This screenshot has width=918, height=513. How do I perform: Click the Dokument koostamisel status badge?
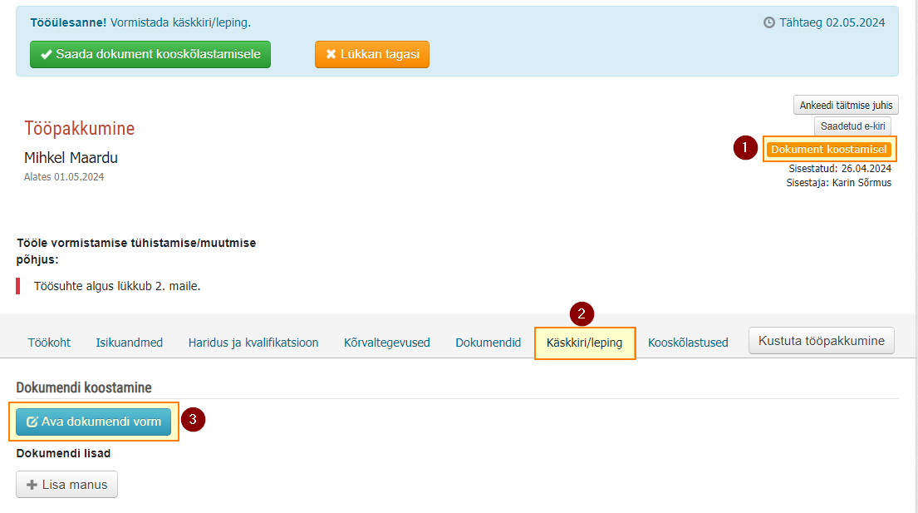(828, 150)
